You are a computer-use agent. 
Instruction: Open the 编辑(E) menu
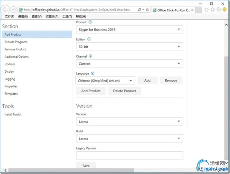[x=23, y=17]
